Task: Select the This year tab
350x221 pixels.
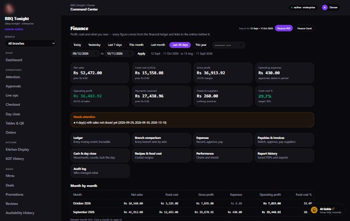Action: point(201,45)
